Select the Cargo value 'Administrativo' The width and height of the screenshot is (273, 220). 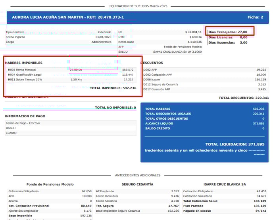101,42
